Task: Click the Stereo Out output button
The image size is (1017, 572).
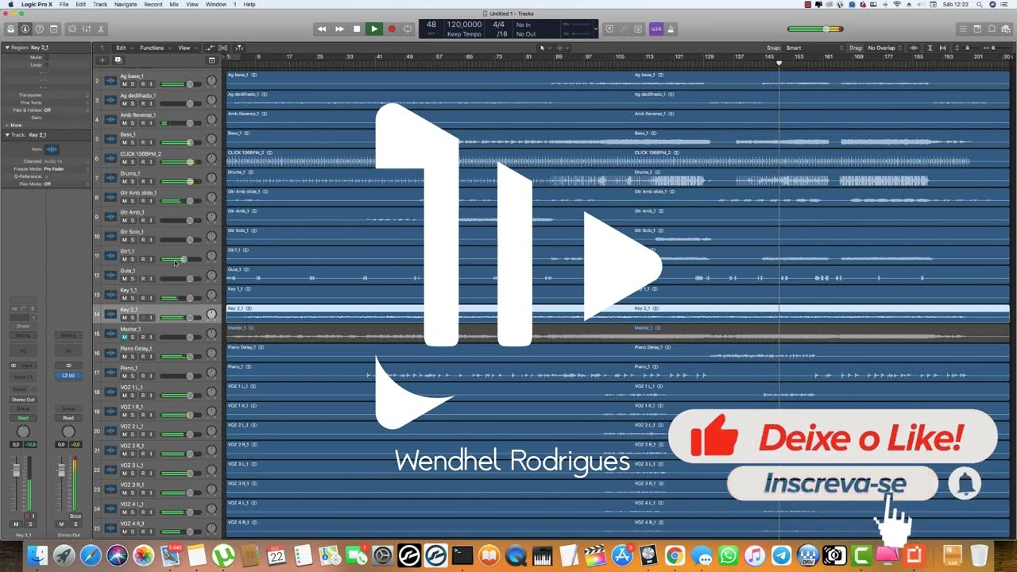Action: (23, 400)
